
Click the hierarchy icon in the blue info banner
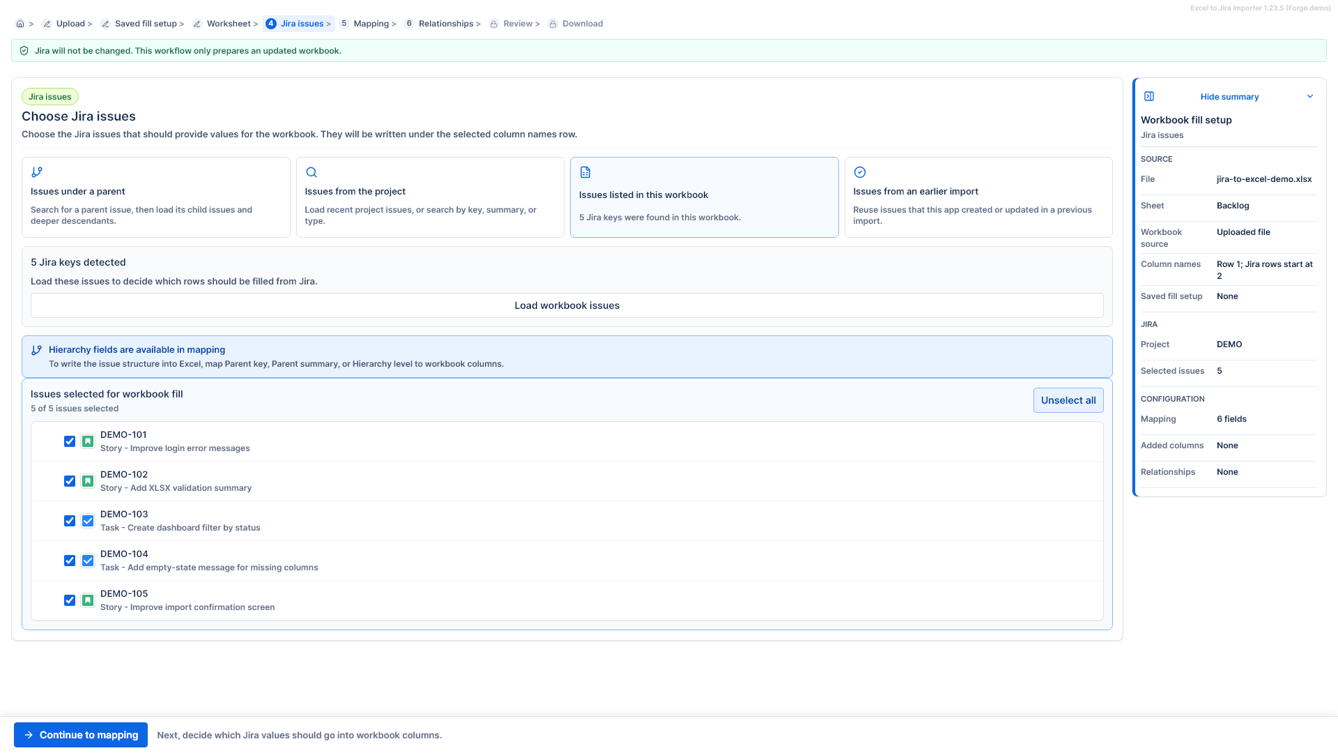(37, 350)
